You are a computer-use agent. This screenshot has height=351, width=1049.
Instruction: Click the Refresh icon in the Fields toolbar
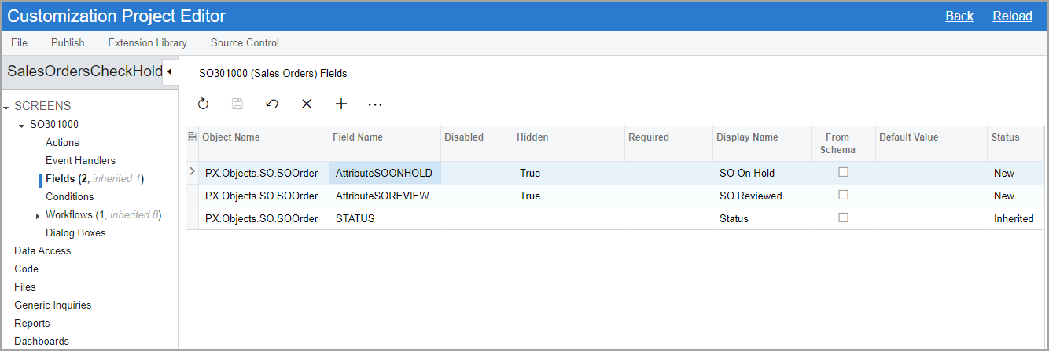(x=203, y=104)
